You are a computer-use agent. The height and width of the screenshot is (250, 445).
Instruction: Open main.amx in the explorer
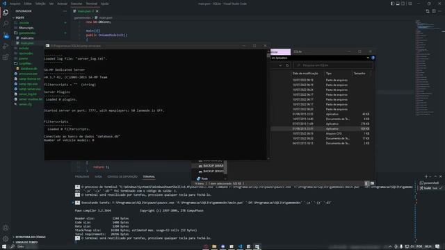tap(27, 38)
